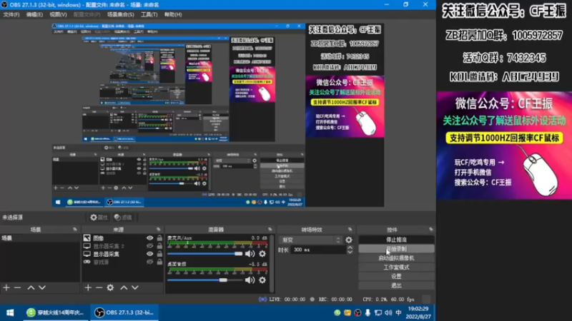The image size is (572, 321).
Task: Remove selected source with minus icon
Action: point(99,287)
